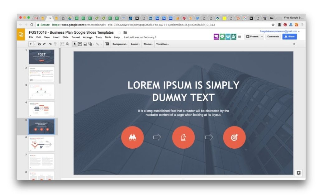
Task: Click the redo arrow icon
Action: [50, 44]
